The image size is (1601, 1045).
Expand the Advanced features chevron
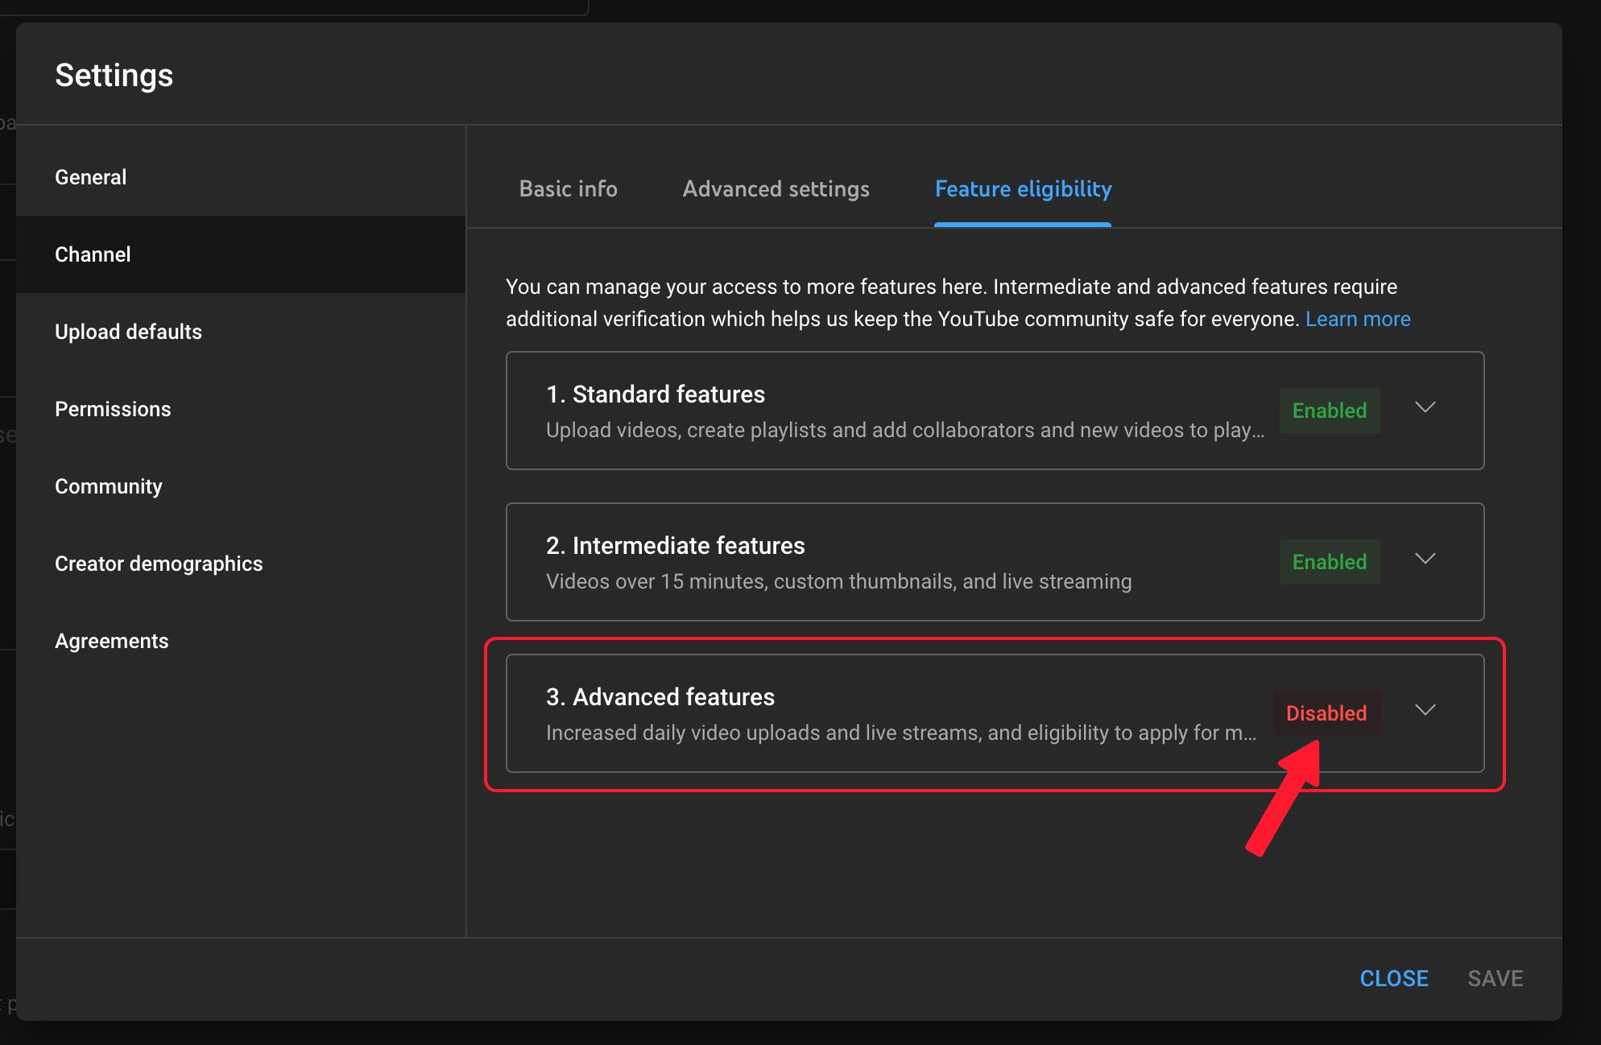click(x=1425, y=710)
